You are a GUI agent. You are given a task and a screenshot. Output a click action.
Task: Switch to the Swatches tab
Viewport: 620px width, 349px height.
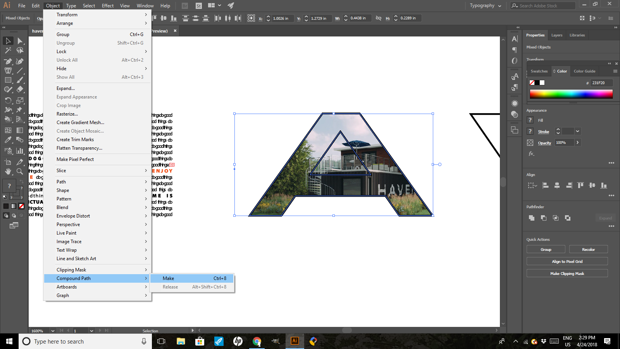pyautogui.click(x=539, y=71)
